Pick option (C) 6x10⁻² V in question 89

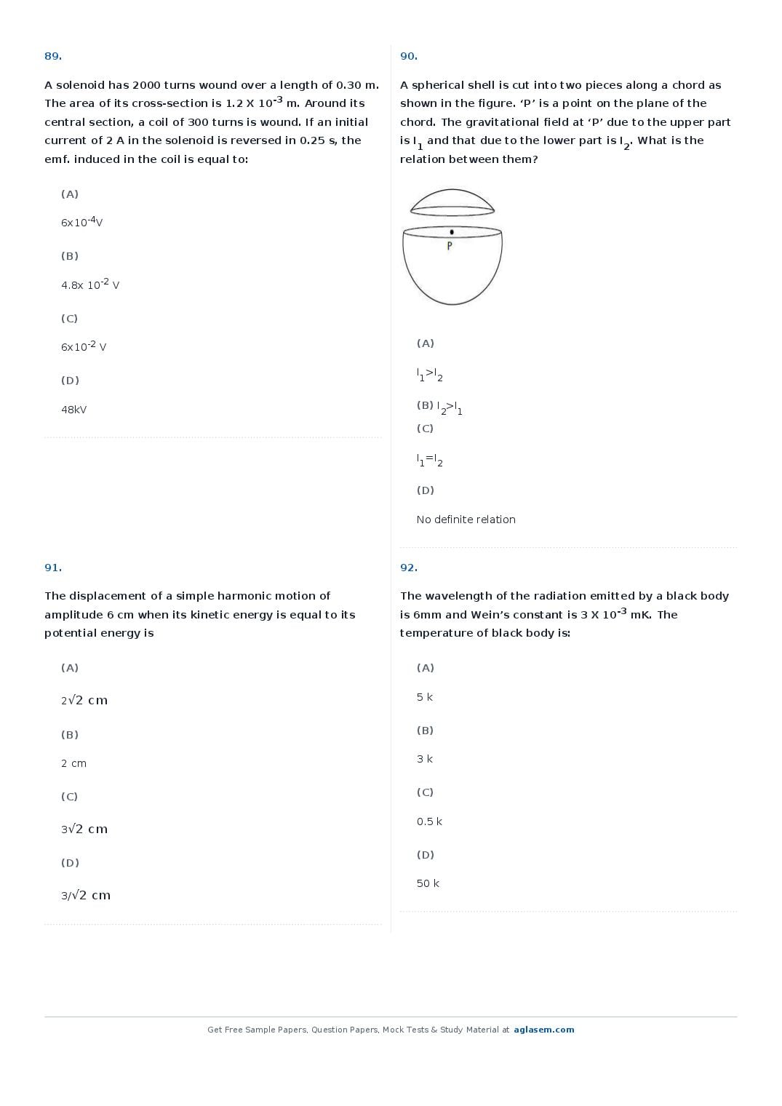click(x=84, y=346)
